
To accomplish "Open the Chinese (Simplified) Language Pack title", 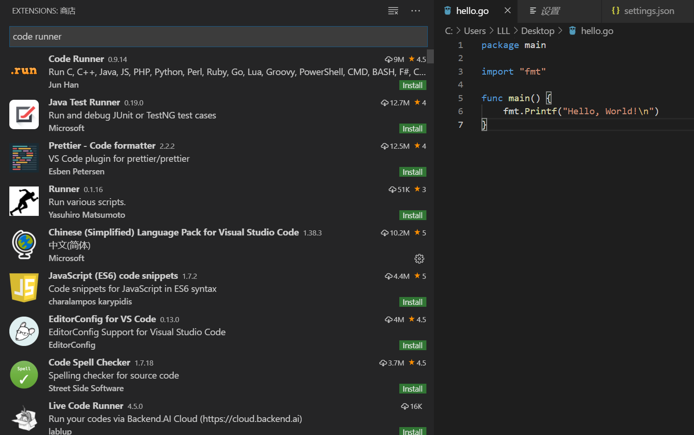I will point(174,232).
